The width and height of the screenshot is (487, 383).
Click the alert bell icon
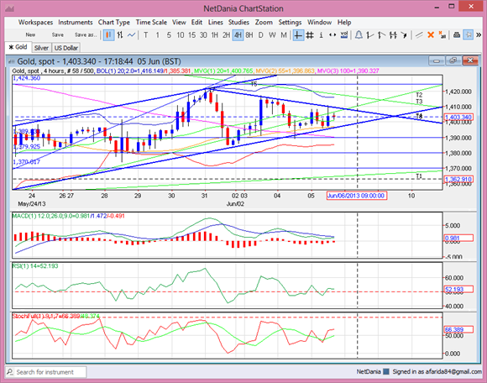pyautogui.click(x=359, y=35)
